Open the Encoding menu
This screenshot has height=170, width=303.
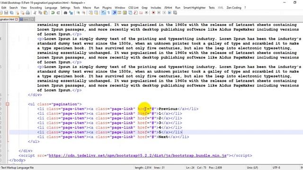point(36,8)
